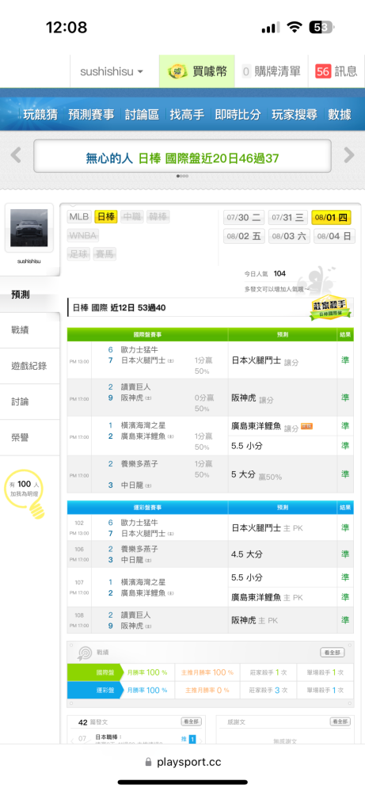Open the 購牌清單 purchase list
The height and width of the screenshot is (792, 365).
click(x=271, y=72)
